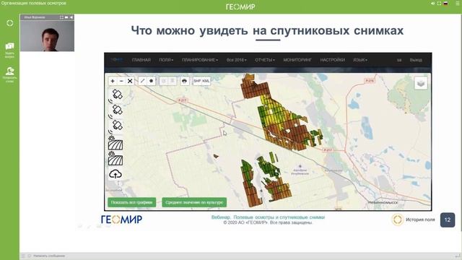This screenshot has width=462, height=260.
Task: Expand the ЯЗЫК dropdown menu
Action: [x=360, y=60]
